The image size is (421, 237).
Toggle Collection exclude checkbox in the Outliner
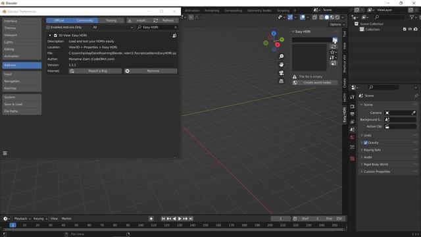pyautogui.click(x=405, y=29)
